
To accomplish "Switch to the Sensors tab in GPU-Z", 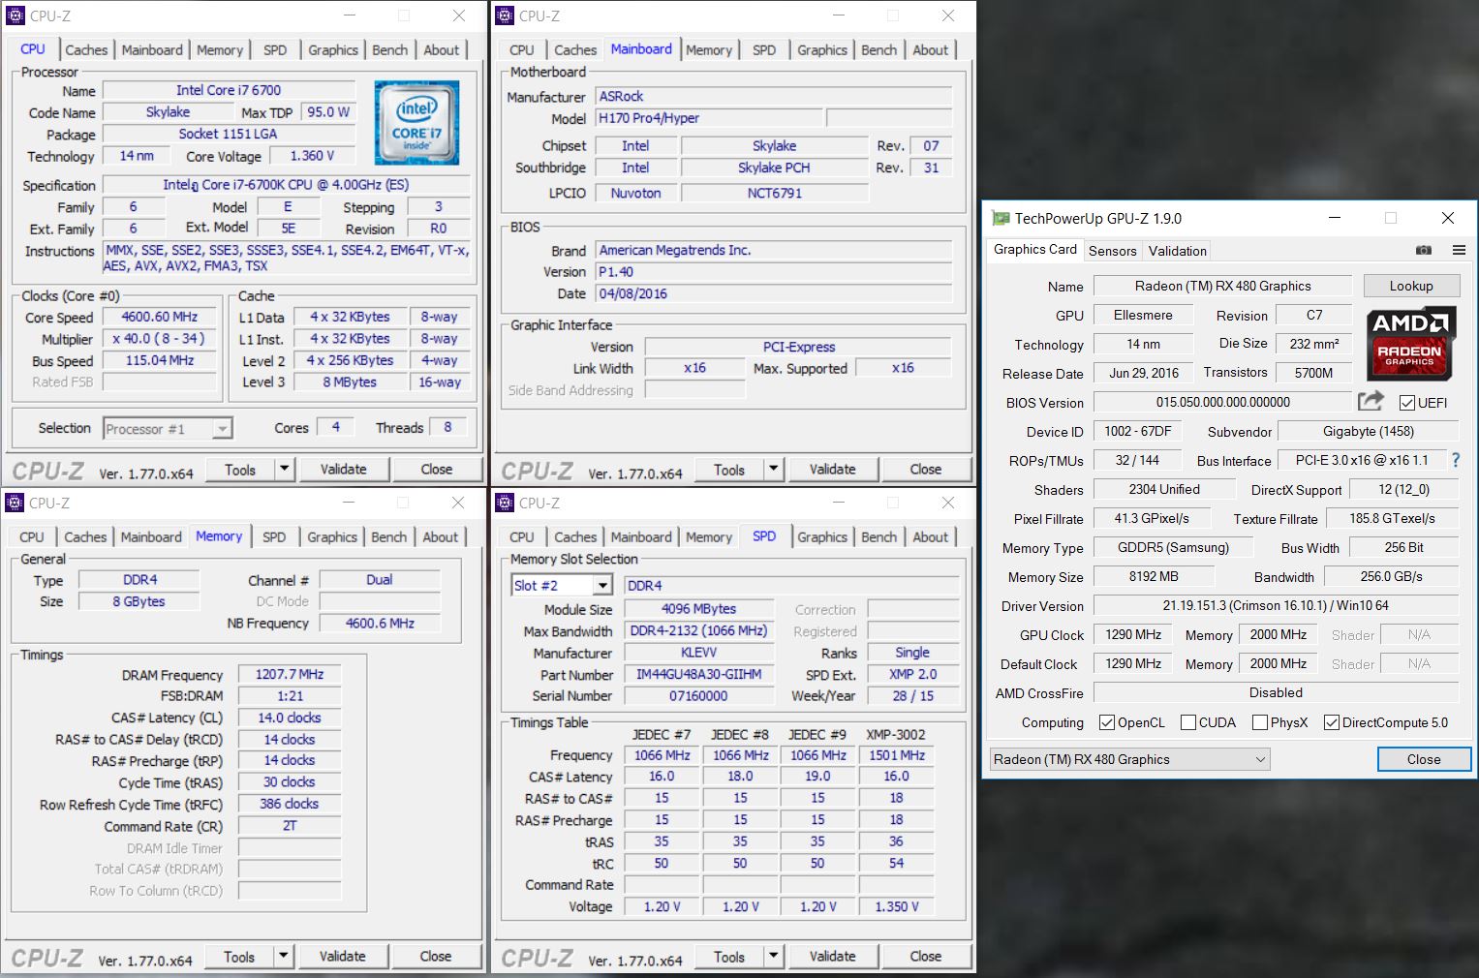I will click(x=1112, y=250).
